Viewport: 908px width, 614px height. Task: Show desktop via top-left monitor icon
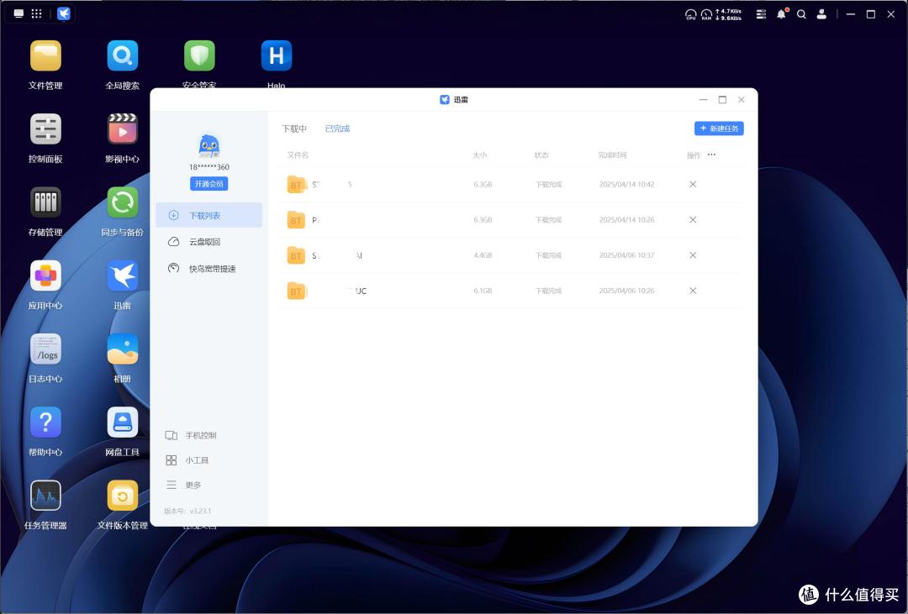(18, 13)
